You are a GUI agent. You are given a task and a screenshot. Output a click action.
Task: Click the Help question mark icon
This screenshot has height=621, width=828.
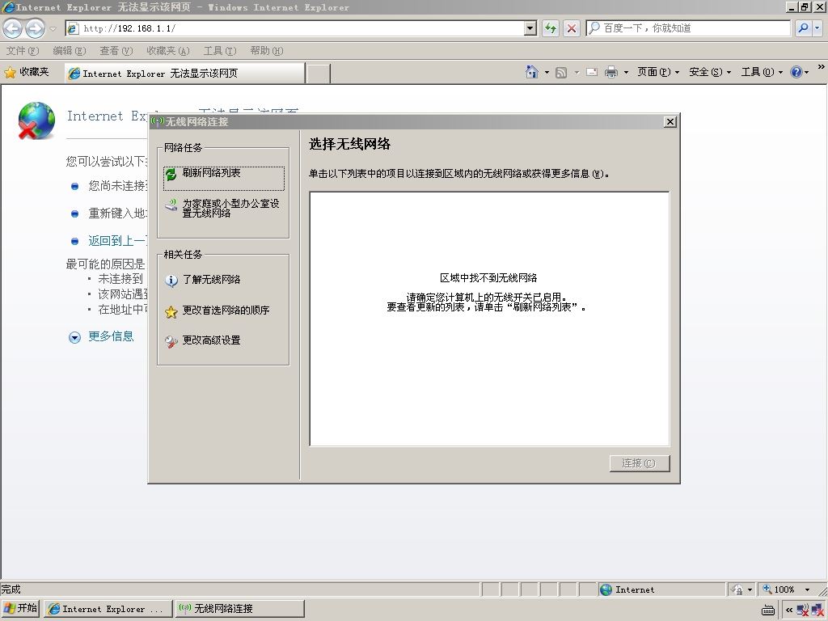click(796, 72)
